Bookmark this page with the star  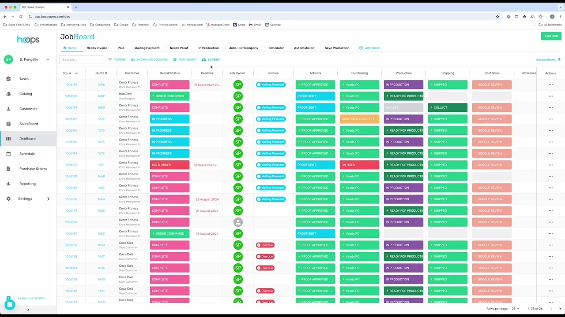(497, 16)
